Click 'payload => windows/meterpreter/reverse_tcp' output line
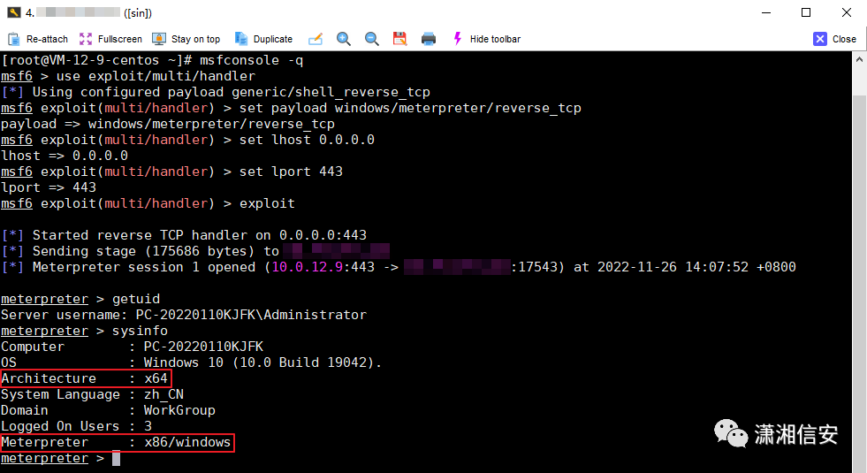The width and height of the screenshot is (867, 473). [x=168, y=124]
